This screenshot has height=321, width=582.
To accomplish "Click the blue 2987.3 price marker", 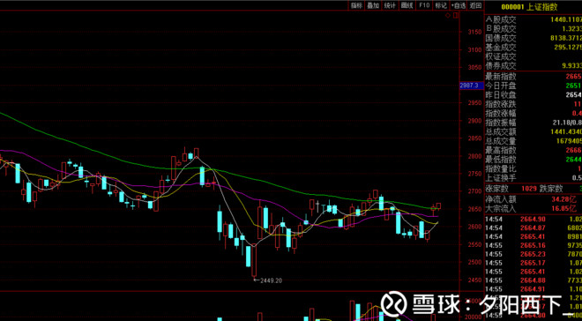I will coord(472,86).
